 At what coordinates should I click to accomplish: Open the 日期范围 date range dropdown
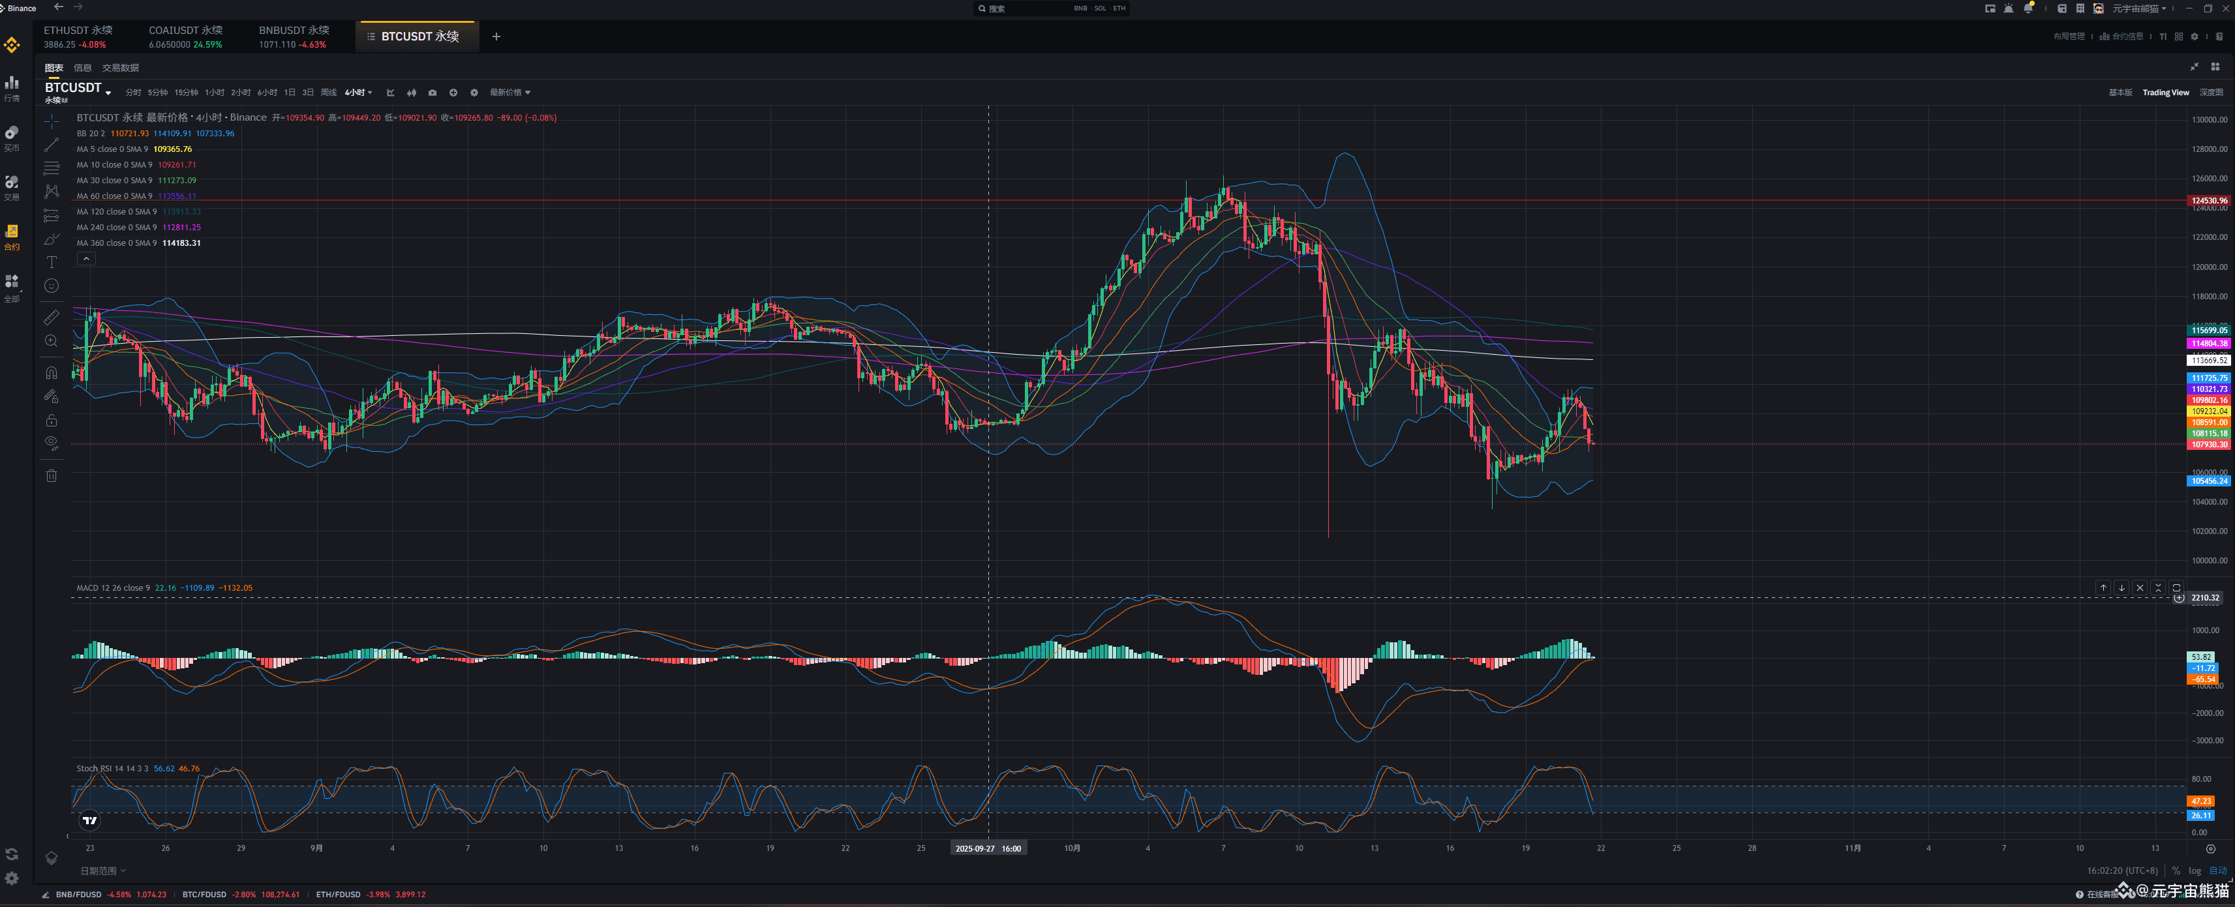[103, 870]
